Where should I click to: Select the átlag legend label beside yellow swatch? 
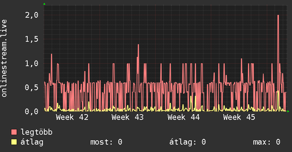pyautogui.click(x=32, y=142)
